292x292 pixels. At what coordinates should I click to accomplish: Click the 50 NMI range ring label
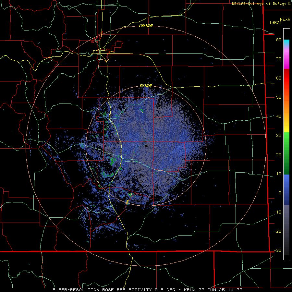(146, 86)
